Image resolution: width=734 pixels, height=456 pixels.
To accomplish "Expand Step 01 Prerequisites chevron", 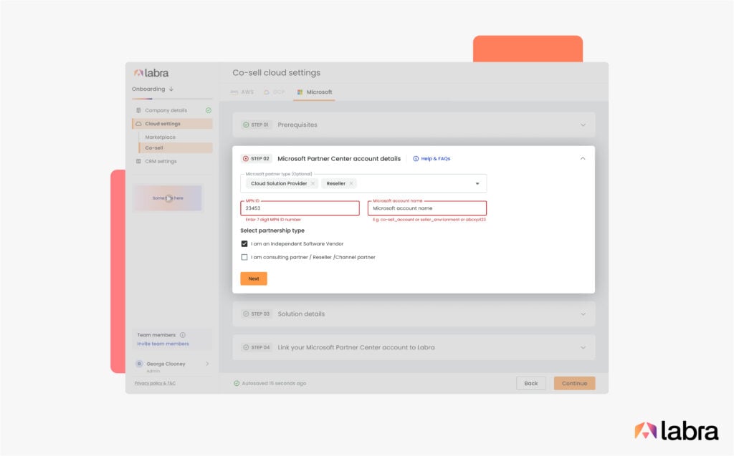I will click(583, 125).
